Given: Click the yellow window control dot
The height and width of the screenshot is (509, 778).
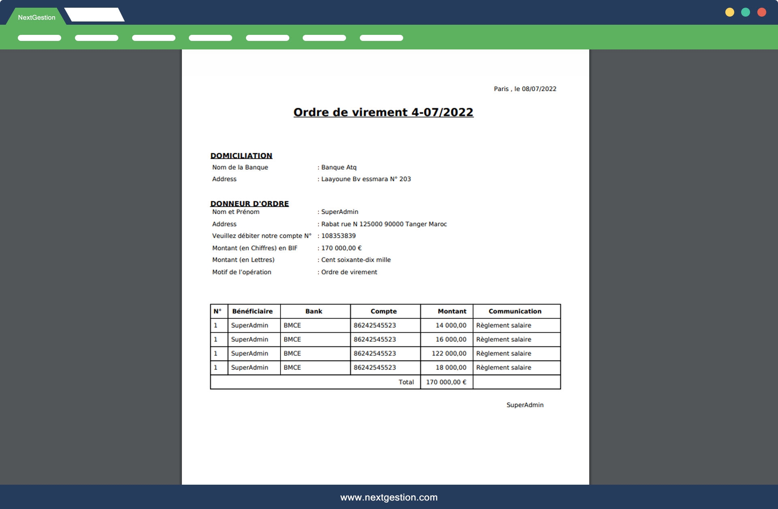Looking at the screenshot, I should tap(729, 12).
